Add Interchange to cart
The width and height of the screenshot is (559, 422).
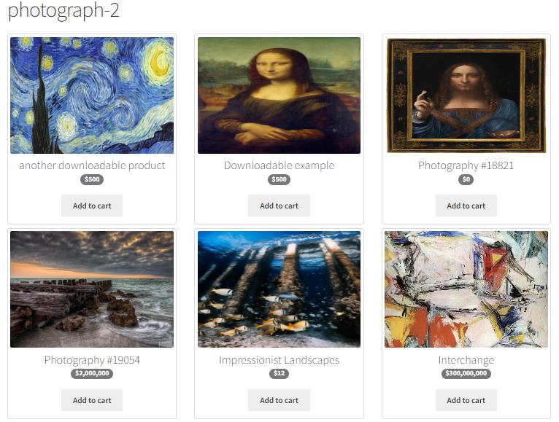(466, 400)
